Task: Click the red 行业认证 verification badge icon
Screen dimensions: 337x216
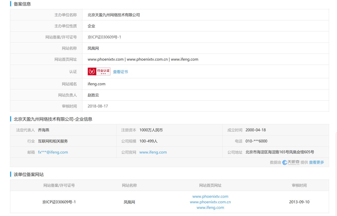Action: click(99, 71)
